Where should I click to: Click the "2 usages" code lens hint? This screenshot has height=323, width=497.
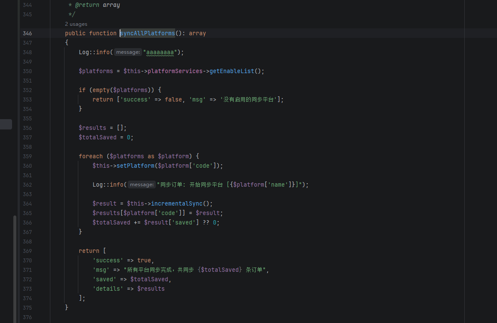click(76, 24)
